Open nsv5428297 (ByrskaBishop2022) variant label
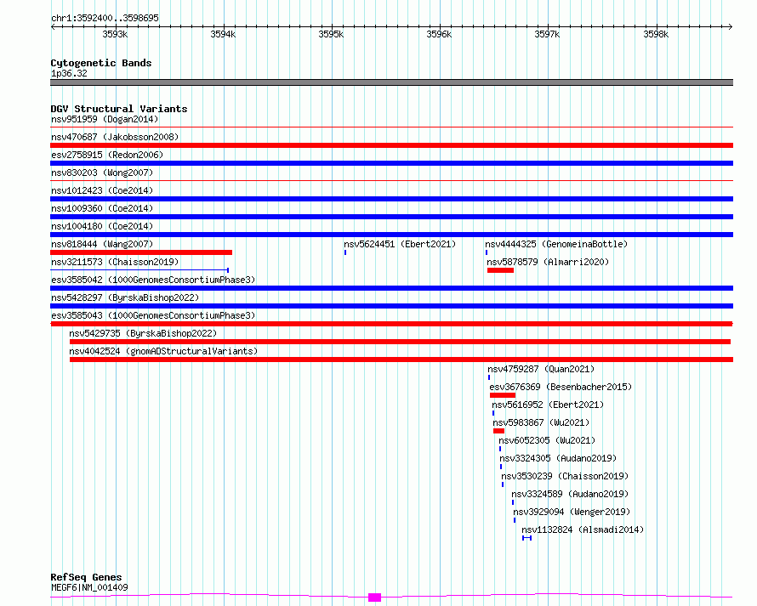Image resolution: width=757 pixels, height=606 pixels. 125,297
